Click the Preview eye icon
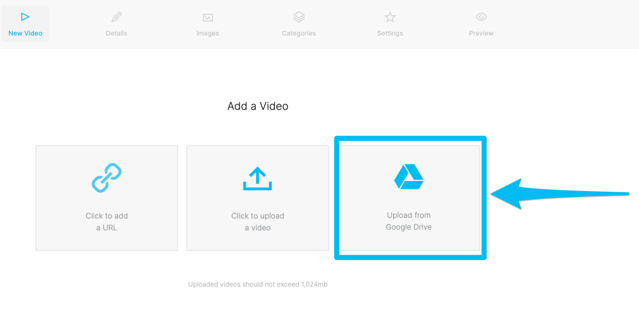The height and width of the screenshot is (313, 639). (x=481, y=17)
